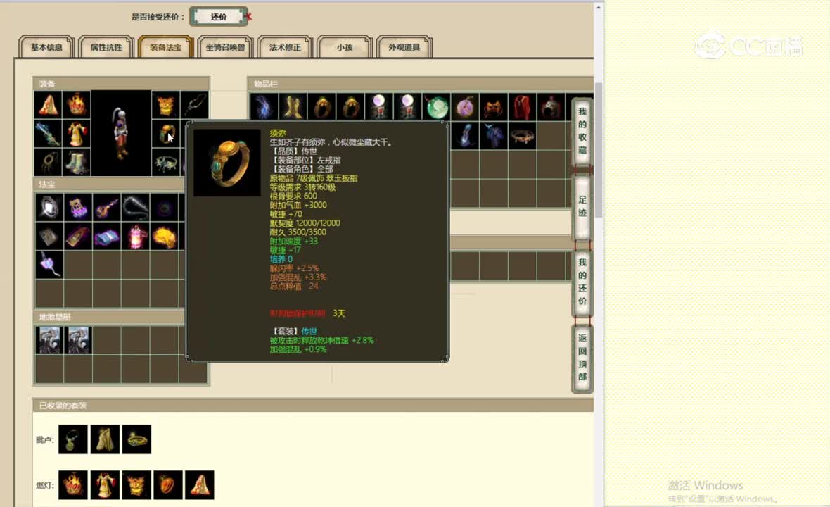Switch to the 法术修正 tab
Viewport: 830px width, 507px height.
[x=285, y=47]
